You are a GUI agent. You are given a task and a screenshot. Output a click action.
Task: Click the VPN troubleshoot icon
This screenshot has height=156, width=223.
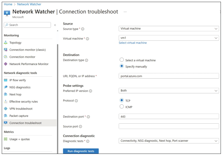tap(6, 109)
